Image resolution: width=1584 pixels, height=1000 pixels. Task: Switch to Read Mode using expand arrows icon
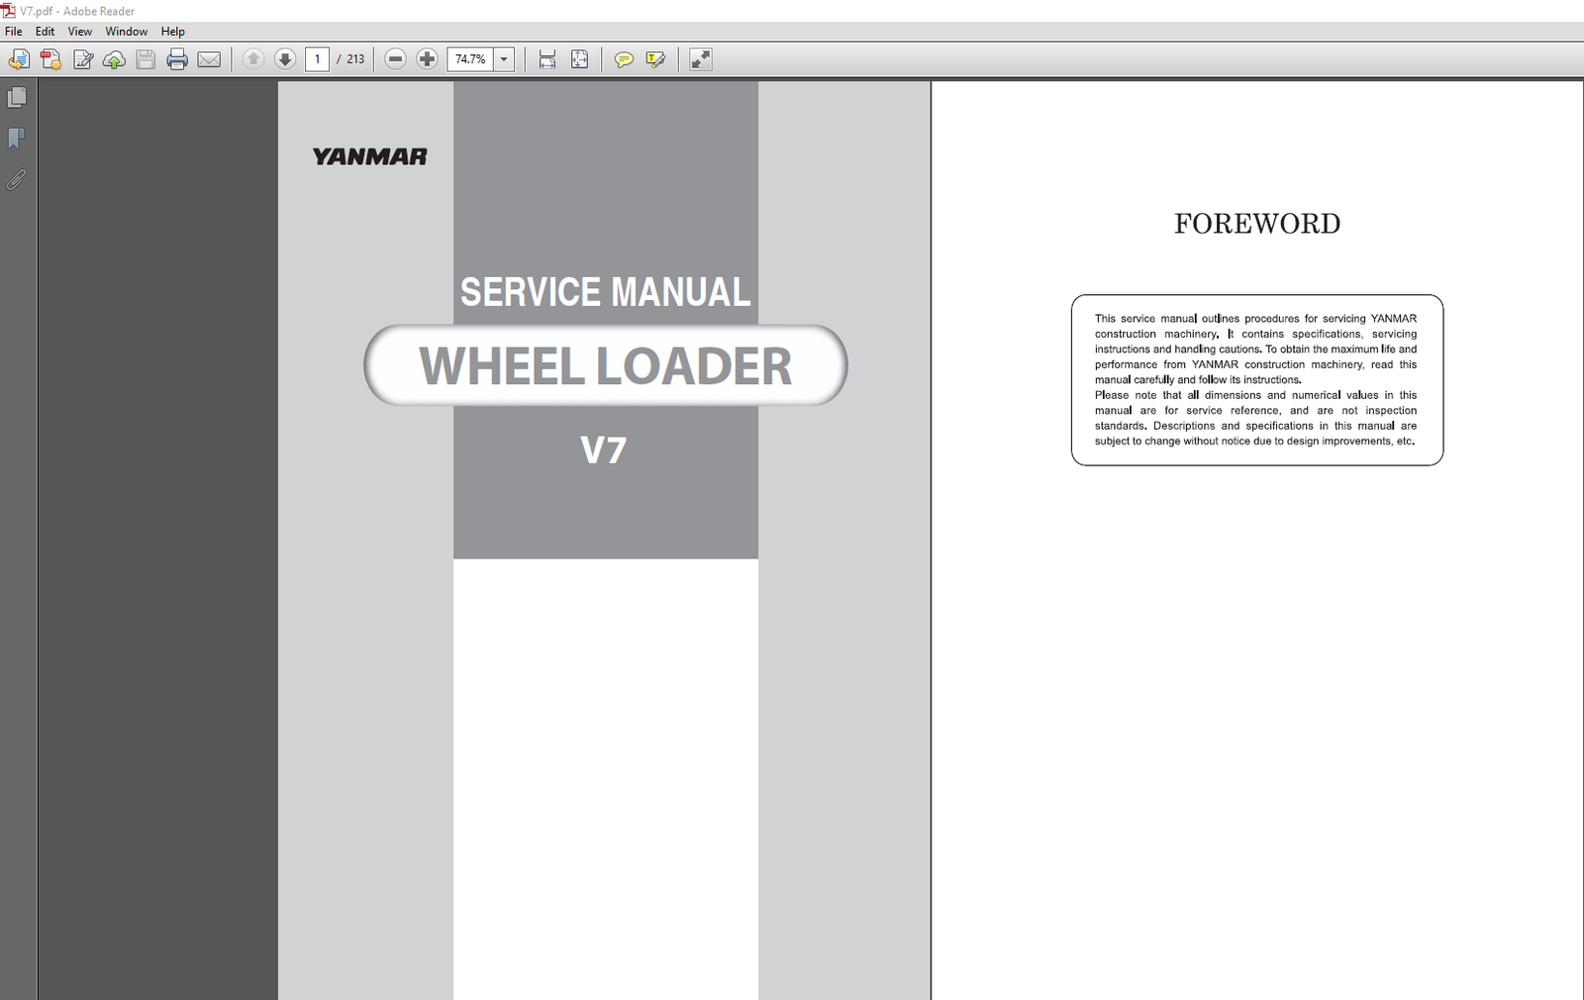pos(701,59)
